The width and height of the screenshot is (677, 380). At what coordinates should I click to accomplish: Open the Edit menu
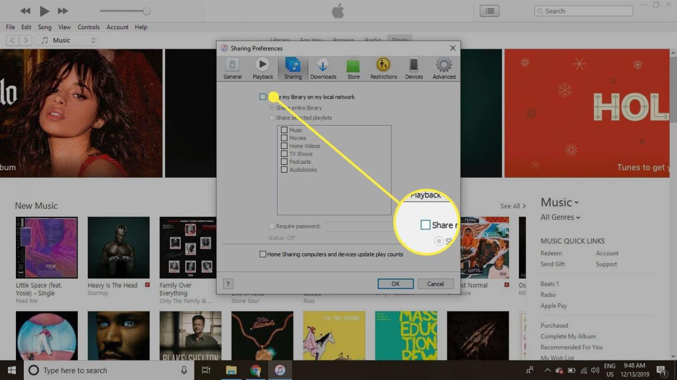pos(26,27)
